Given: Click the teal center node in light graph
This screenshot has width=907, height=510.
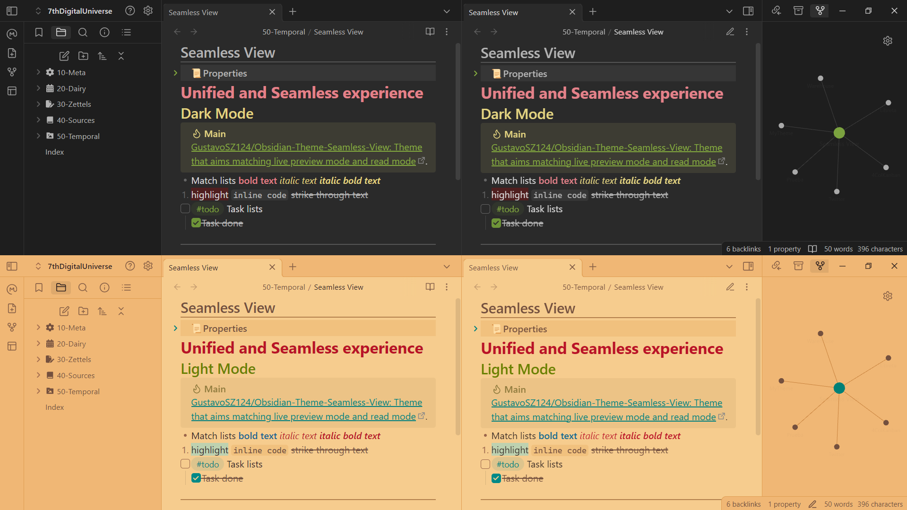Looking at the screenshot, I should pos(839,388).
